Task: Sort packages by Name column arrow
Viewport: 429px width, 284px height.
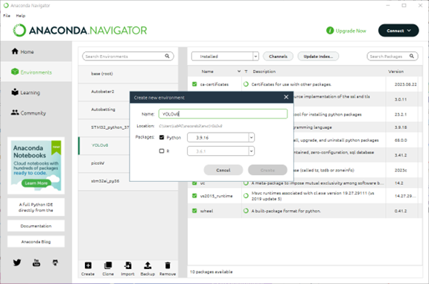Action: (239, 72)
